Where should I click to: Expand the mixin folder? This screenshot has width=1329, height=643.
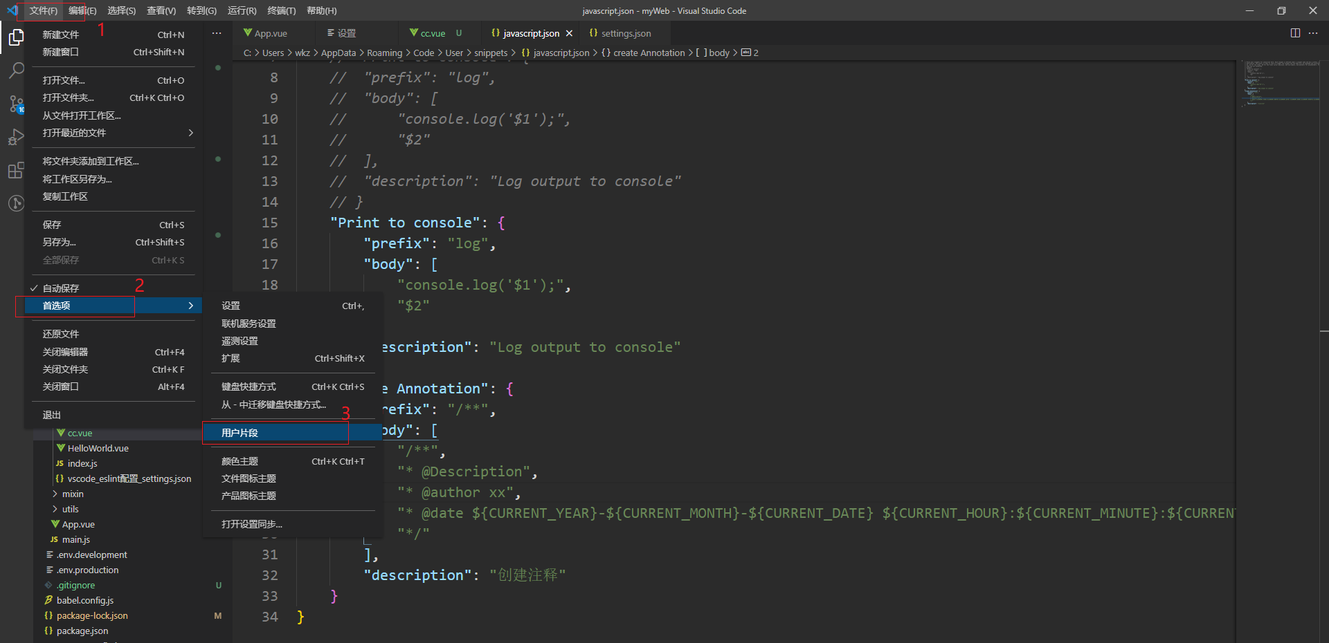coord(73,494)
